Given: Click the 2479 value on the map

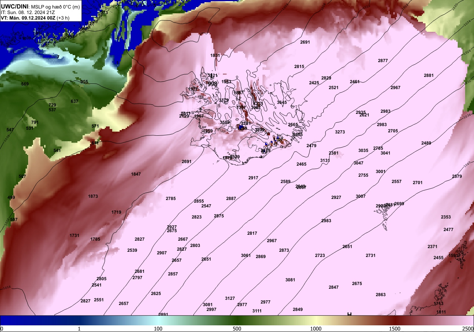Looking at the screenshot, I should point(311,146).
